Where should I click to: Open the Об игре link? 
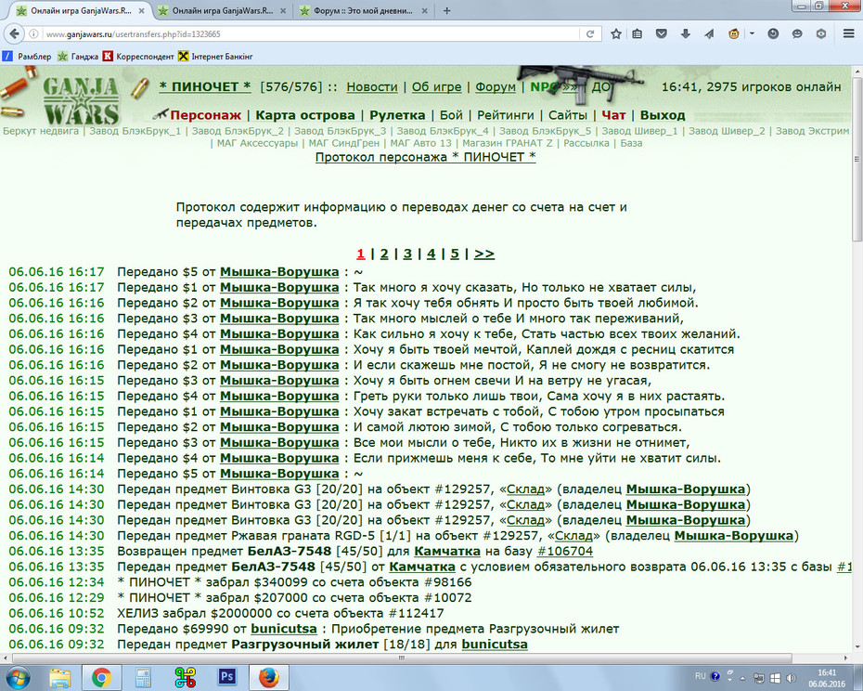tap(436, 86)
